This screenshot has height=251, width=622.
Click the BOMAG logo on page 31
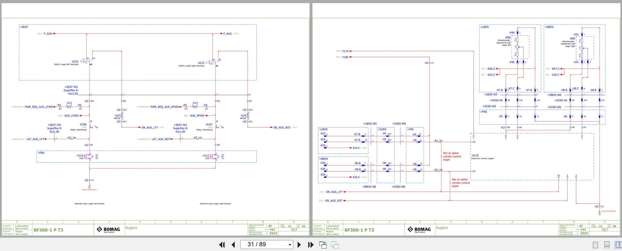(x=108, y=230)
